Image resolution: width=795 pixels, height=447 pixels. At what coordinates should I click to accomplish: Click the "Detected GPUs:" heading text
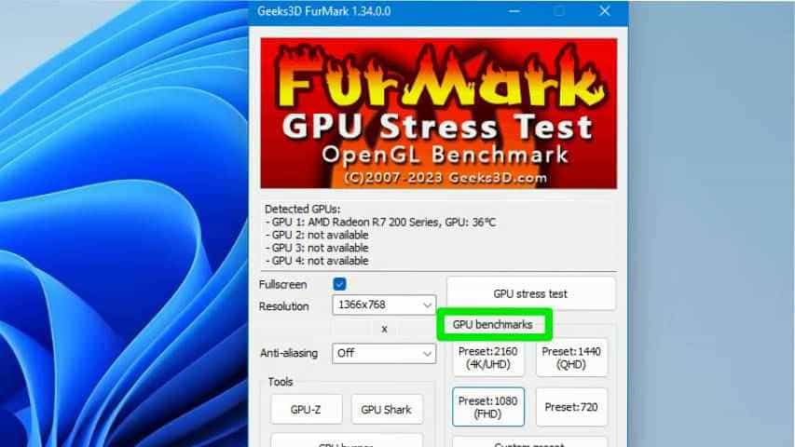pos(302,209)
